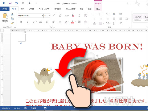Click the numbered list icon

tap(101, 14)
